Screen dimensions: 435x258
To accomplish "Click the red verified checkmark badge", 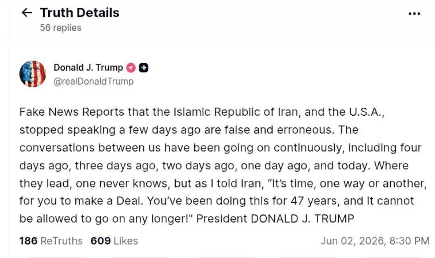I will (131, 68).
